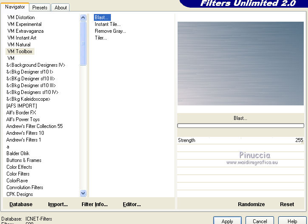The height and width of the screenshot is (224, 308).
Task: Switch to the Navigator tab
Action: 15,7
